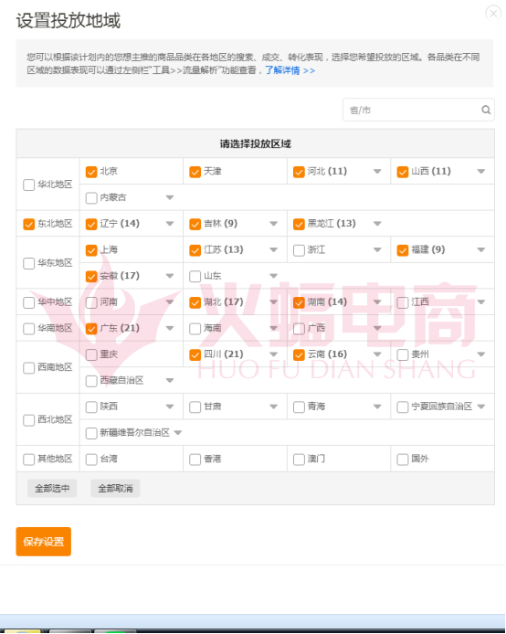Click the 全部取消 button
Screen dimensions: 506x634
point(115,489)
